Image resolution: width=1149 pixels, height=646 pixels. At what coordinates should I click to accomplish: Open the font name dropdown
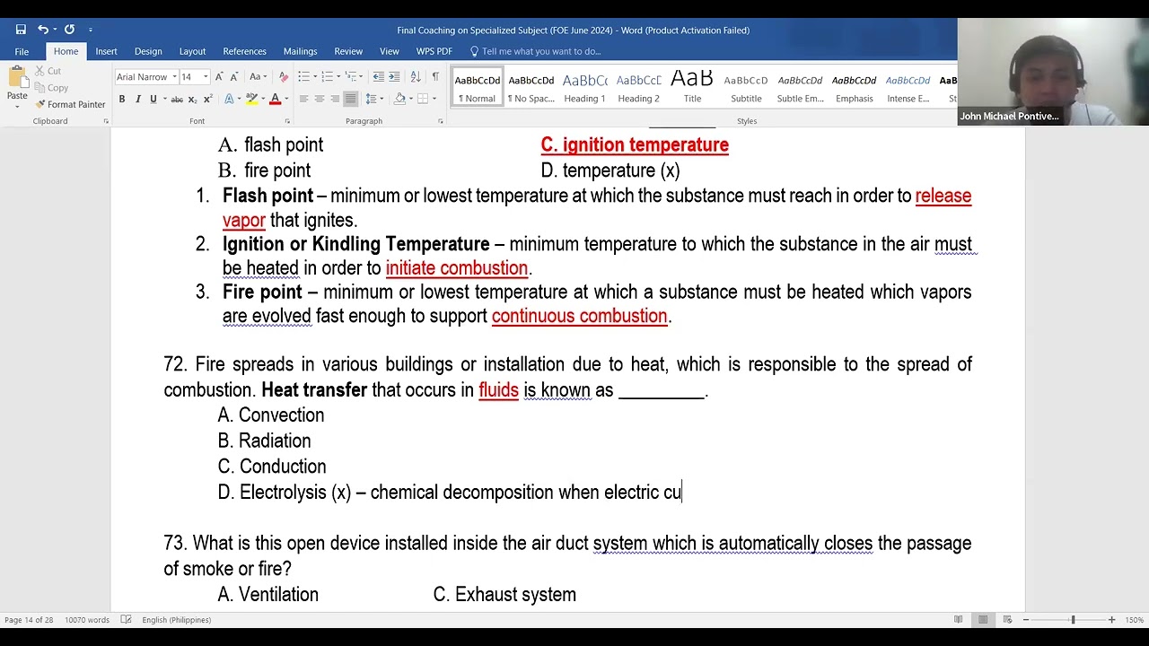(x=174, y=77)
